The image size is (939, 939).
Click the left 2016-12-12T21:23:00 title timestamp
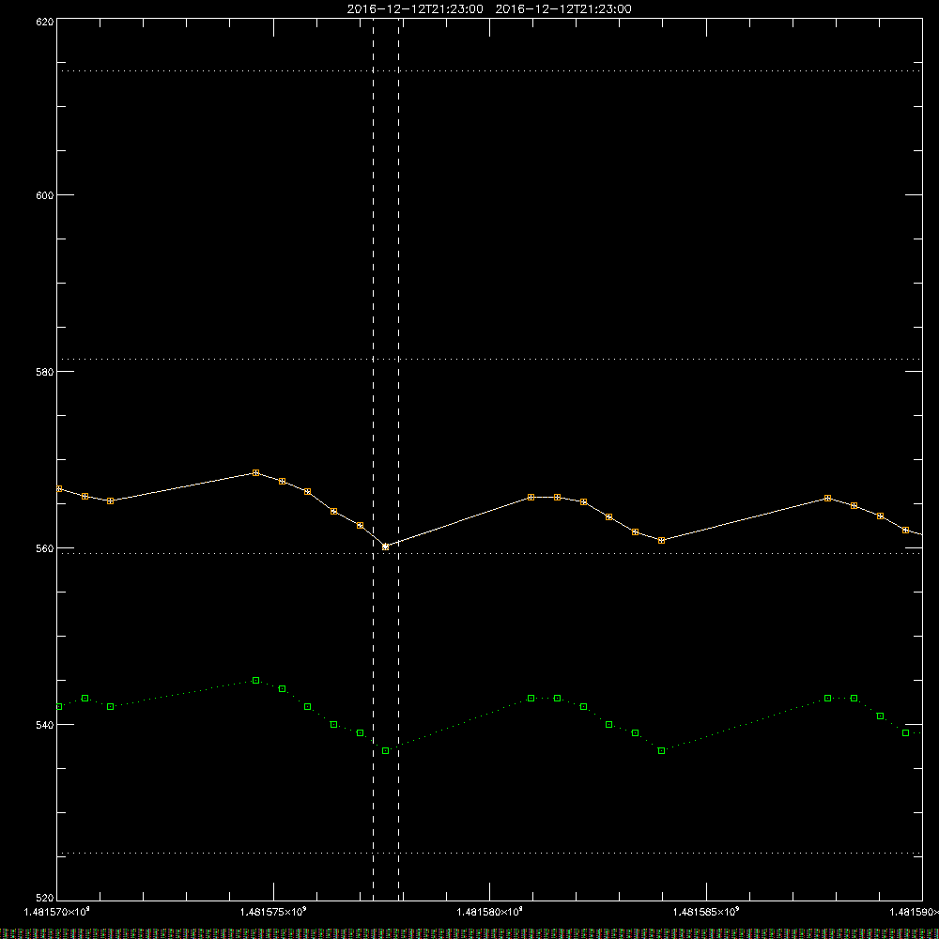(x=415, y=9)
